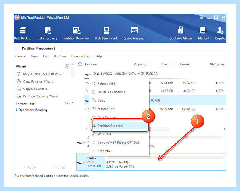
Task: Choose Copy from context menu
Action: (x=119, y=100)
